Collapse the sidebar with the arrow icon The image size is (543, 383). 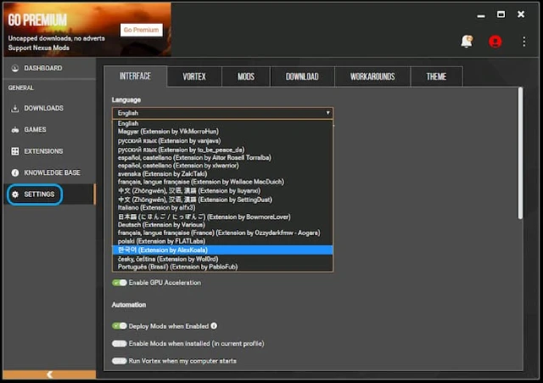[49, 375]
